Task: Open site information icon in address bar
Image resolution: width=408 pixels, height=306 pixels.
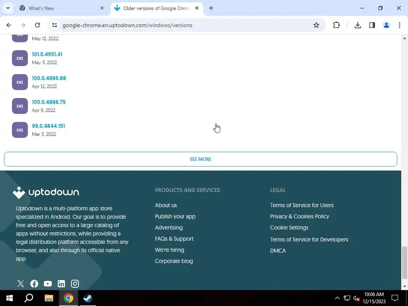Action: click(x=54, y=25)
